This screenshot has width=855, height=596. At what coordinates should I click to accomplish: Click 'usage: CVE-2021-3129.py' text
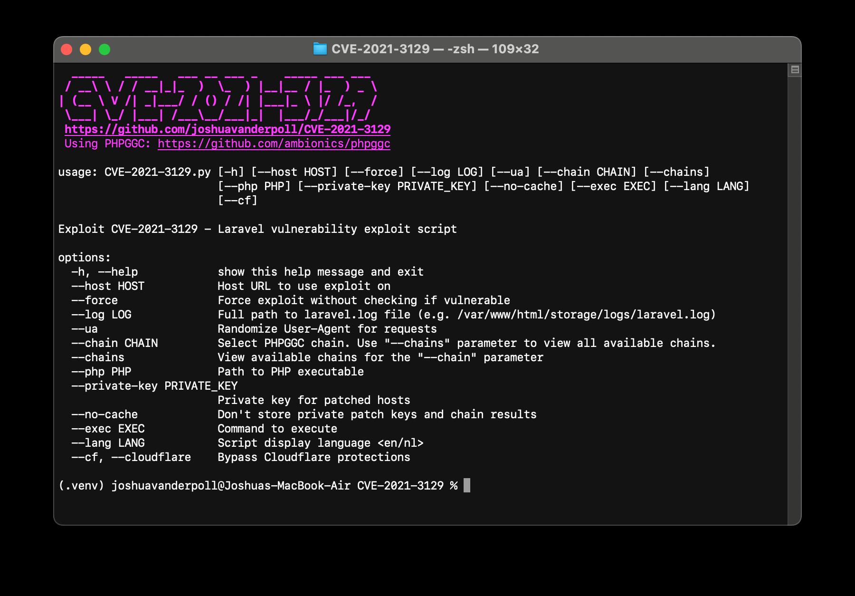coord(134,172)
